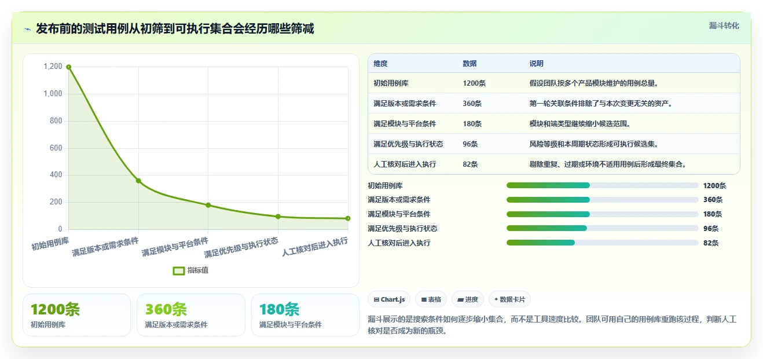Select the 满足优先级与执行状态 table cell

(x=408, y=144)
